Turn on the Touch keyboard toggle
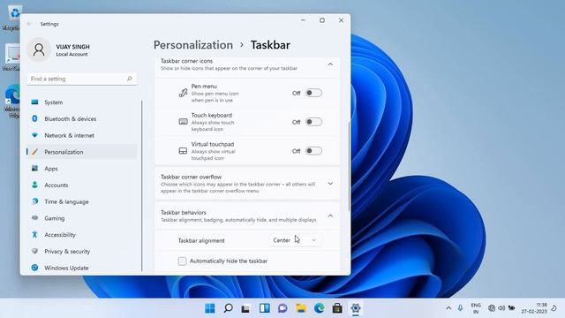565x318 pixels. click(313, 122)
